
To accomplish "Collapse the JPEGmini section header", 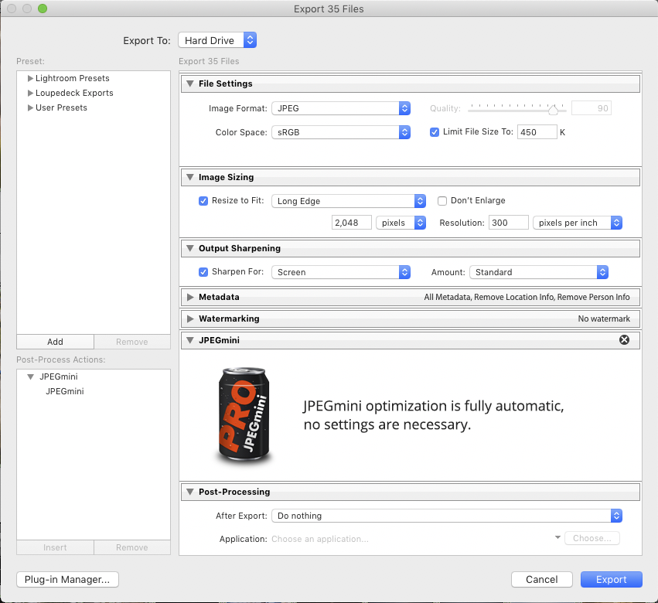I will click(x=190, y=340).
